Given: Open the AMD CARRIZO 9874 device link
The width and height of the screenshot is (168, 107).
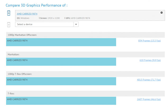Looking at the screenshot, I should [x=27, y=14].
